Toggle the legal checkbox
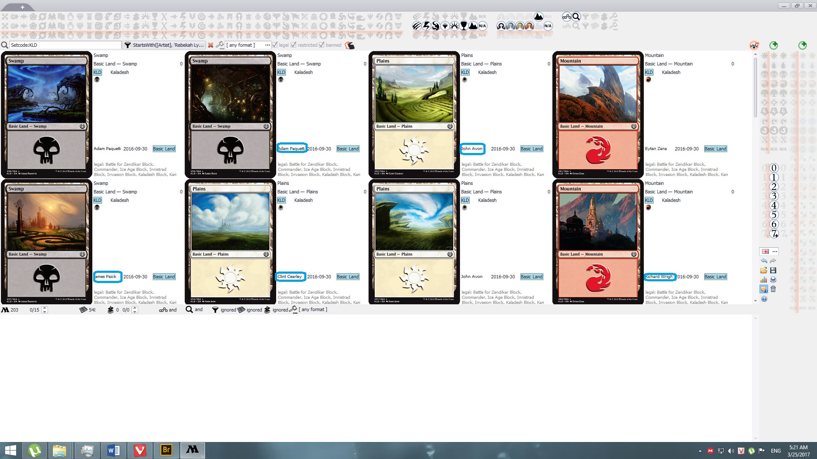Image resolution: width=817 pixels, height=459 pixels. point(275,45)
